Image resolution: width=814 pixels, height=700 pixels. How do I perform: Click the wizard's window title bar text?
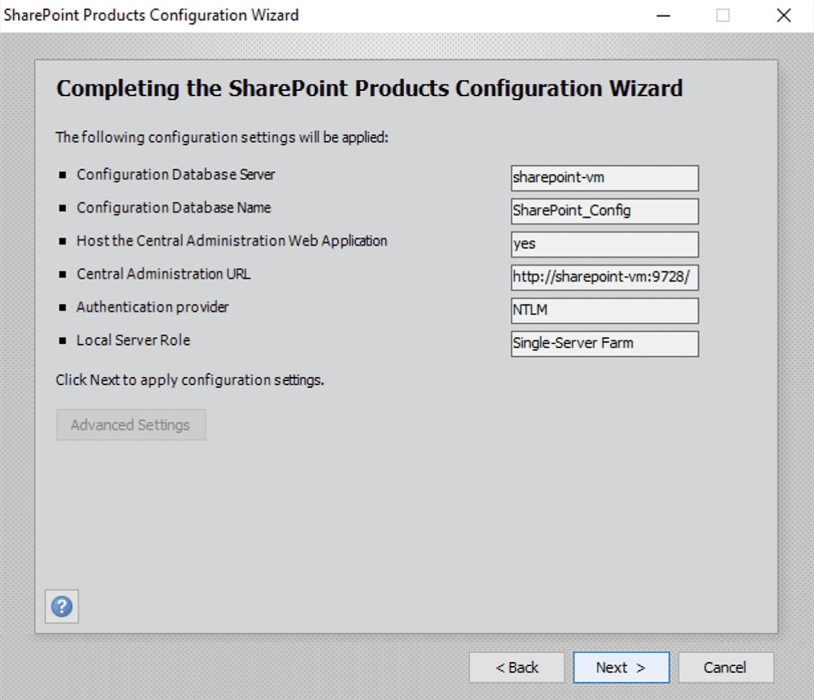[152, 15]
